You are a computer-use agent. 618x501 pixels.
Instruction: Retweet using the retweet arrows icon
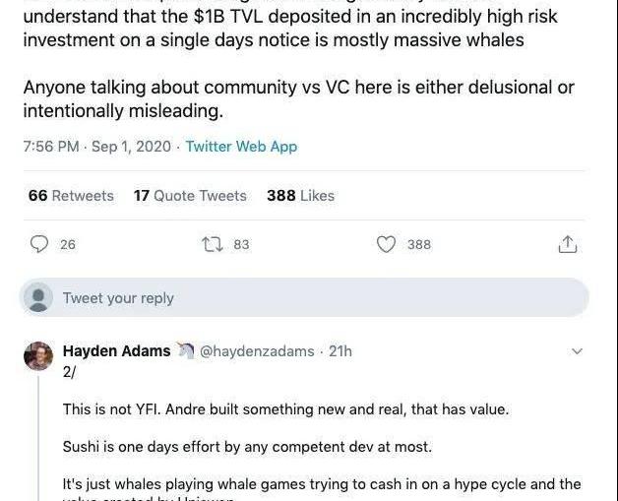213,244
